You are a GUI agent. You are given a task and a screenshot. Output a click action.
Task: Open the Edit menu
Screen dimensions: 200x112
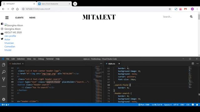click(x=13, y=59)
